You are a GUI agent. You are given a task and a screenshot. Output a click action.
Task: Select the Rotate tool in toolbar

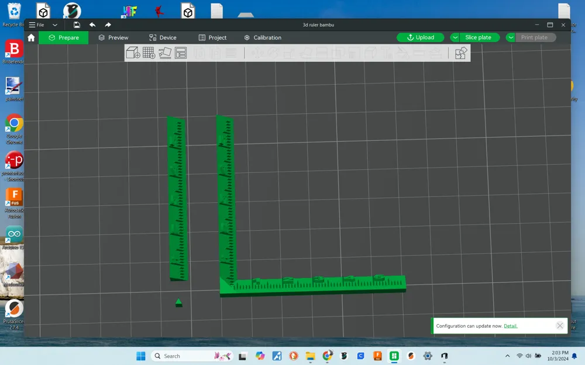coord(273,53)
